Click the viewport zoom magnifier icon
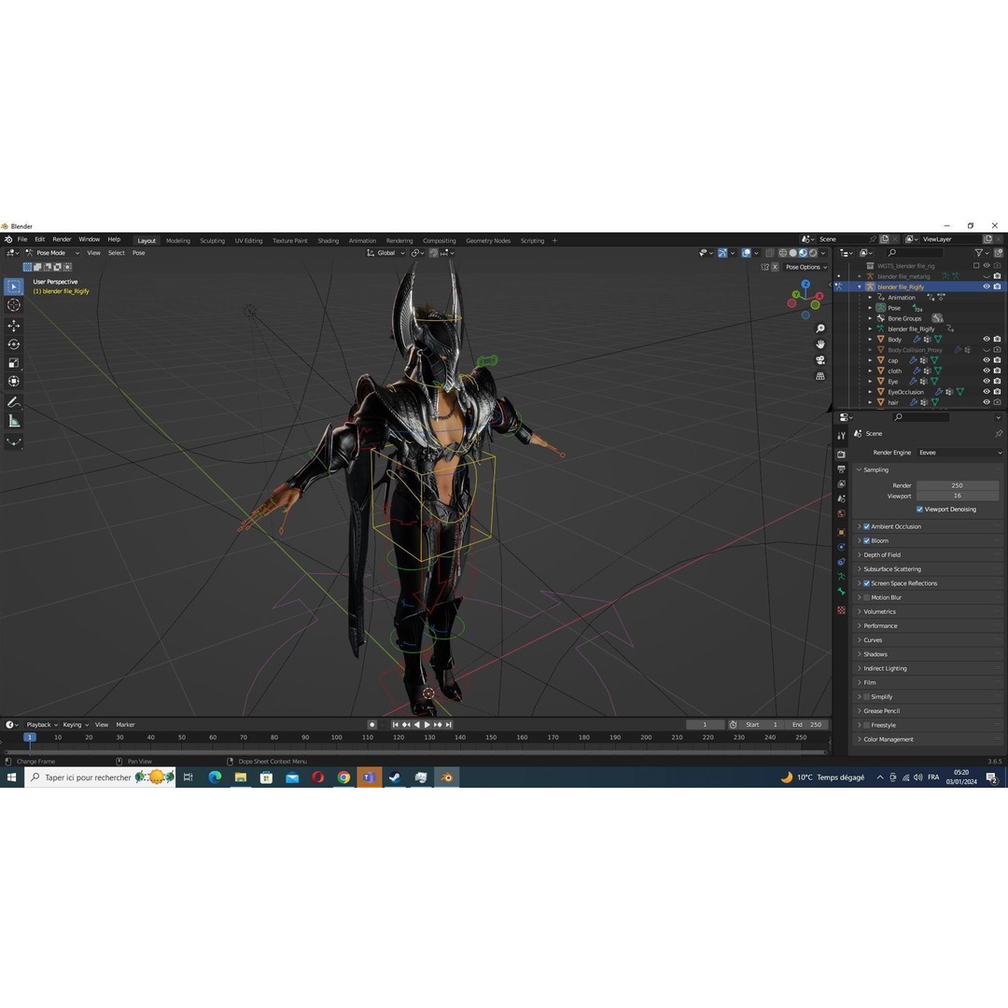The width and height of the screenshot is (1008, 1008). (820, 329)
